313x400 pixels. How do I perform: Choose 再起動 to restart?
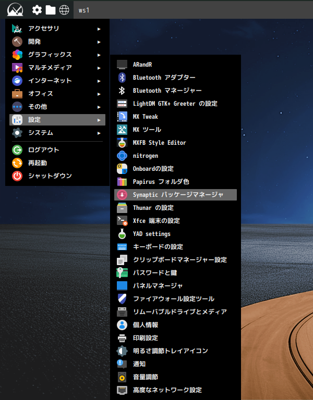(57, 162)
